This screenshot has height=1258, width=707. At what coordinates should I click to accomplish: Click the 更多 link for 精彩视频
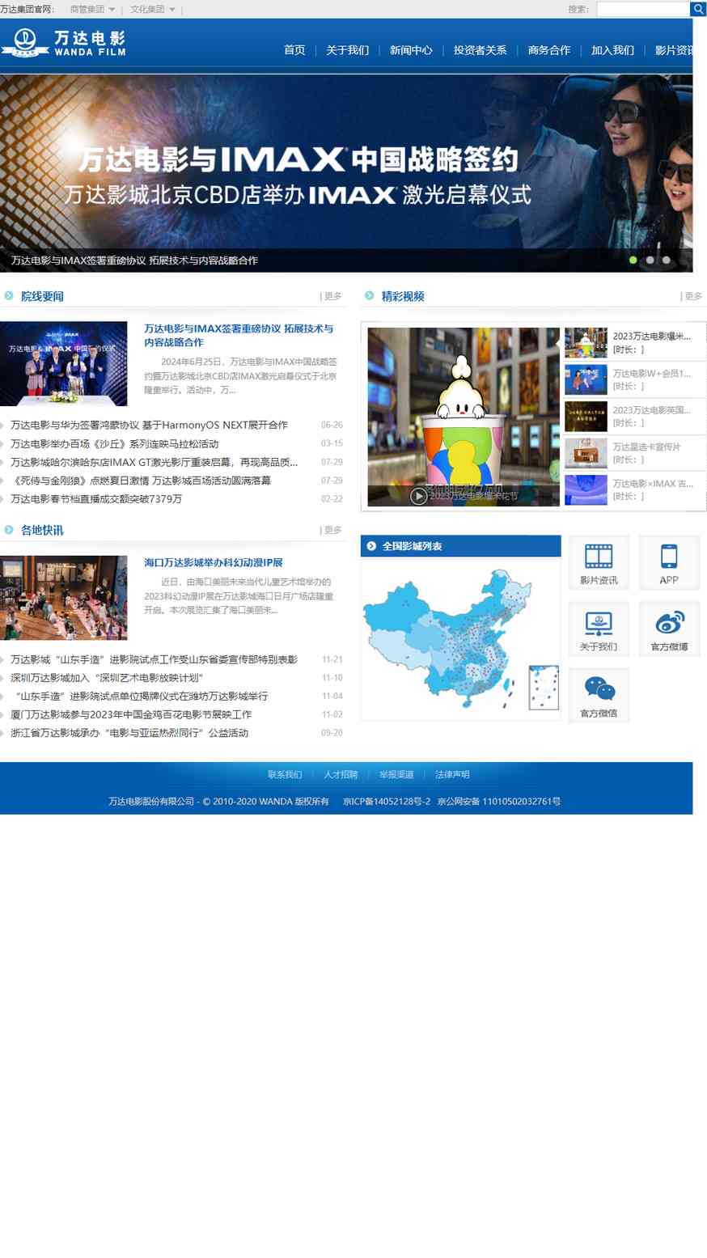(692, 296)
